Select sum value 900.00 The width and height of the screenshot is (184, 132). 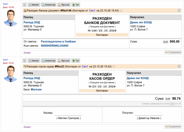[174, 42]
